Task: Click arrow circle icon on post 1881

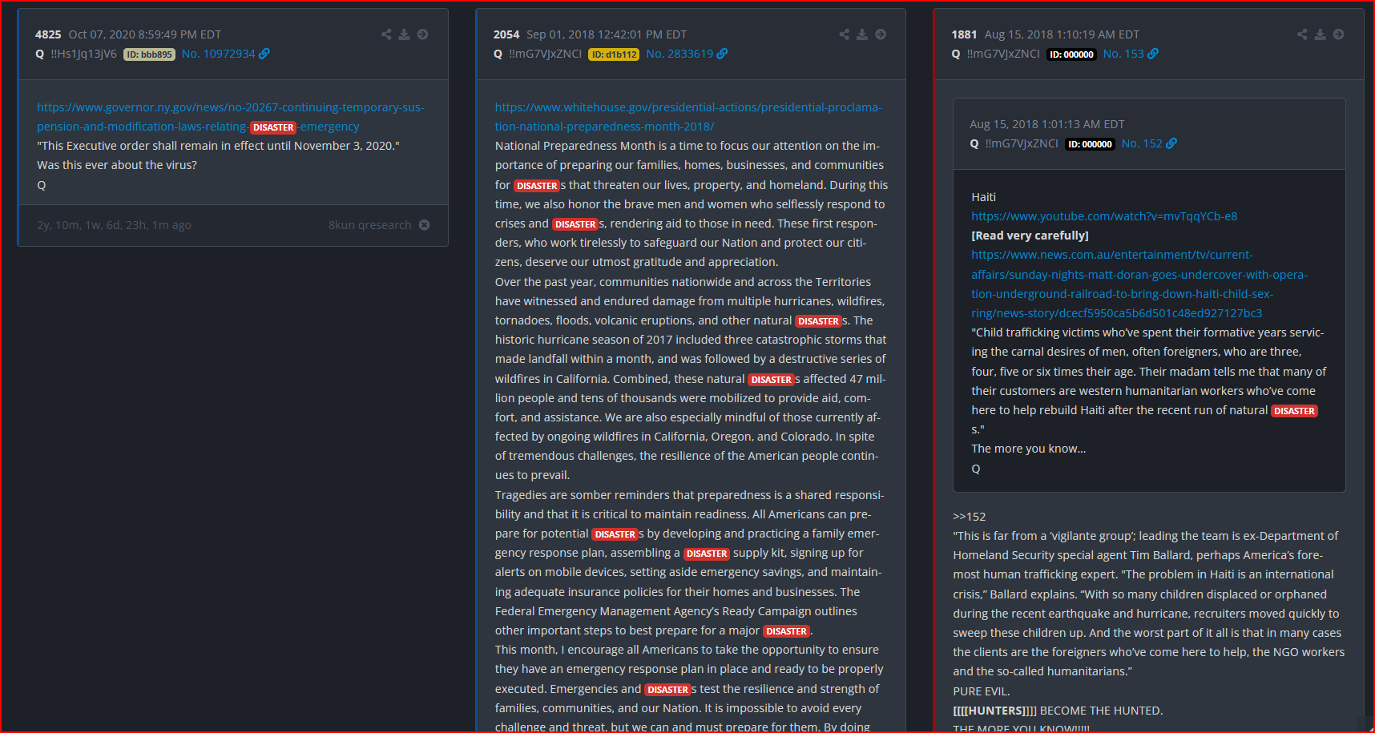Action: pyautogui.click(x=1338, y=34)
